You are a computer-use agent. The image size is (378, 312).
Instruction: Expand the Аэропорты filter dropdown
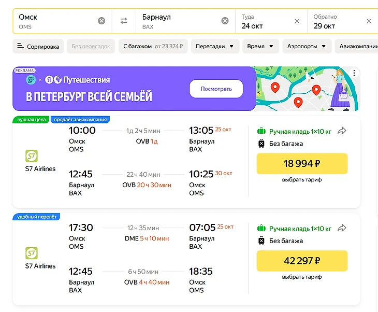click(307, 46)
